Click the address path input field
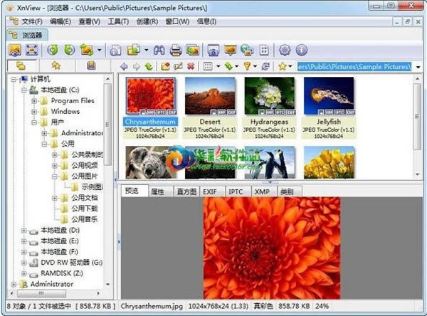 (354, 66)
